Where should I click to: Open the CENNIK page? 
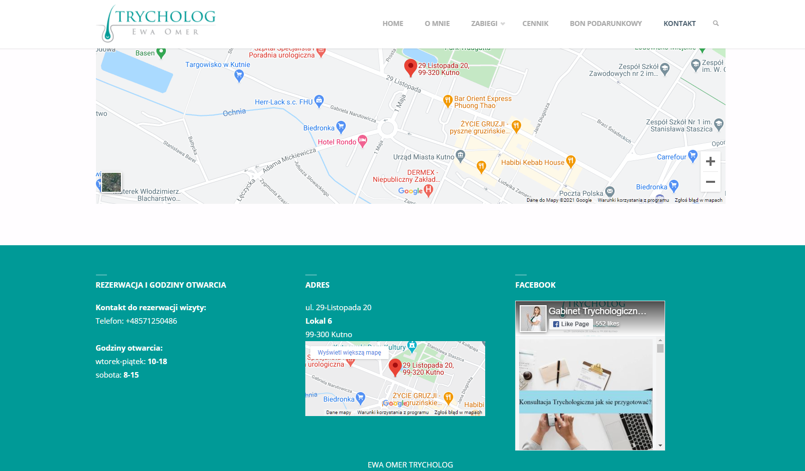(x=535, y=23)
